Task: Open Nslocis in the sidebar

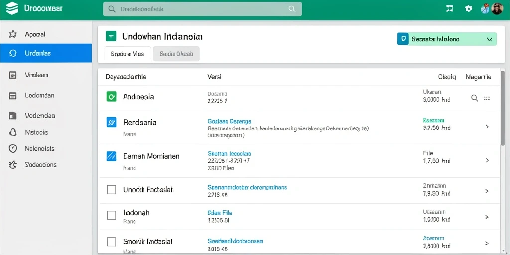Action: (x=46, y=132)
